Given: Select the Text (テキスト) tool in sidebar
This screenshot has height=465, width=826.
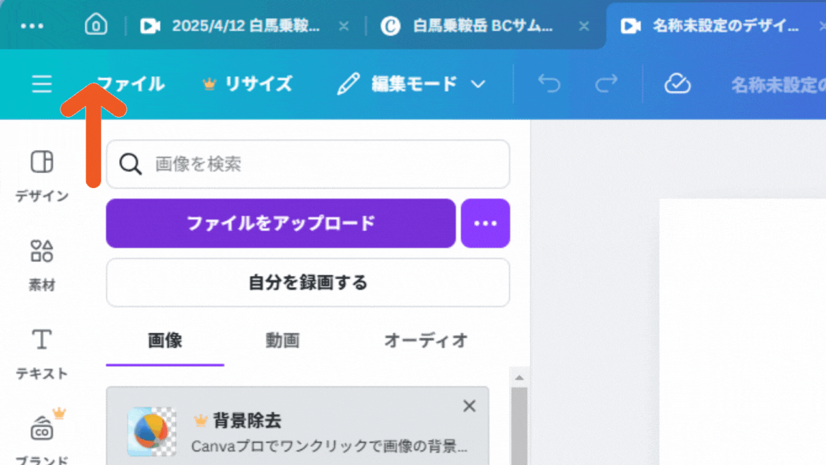Looking at the screenshot, I should pyautogui.click(x=42, y=353).
